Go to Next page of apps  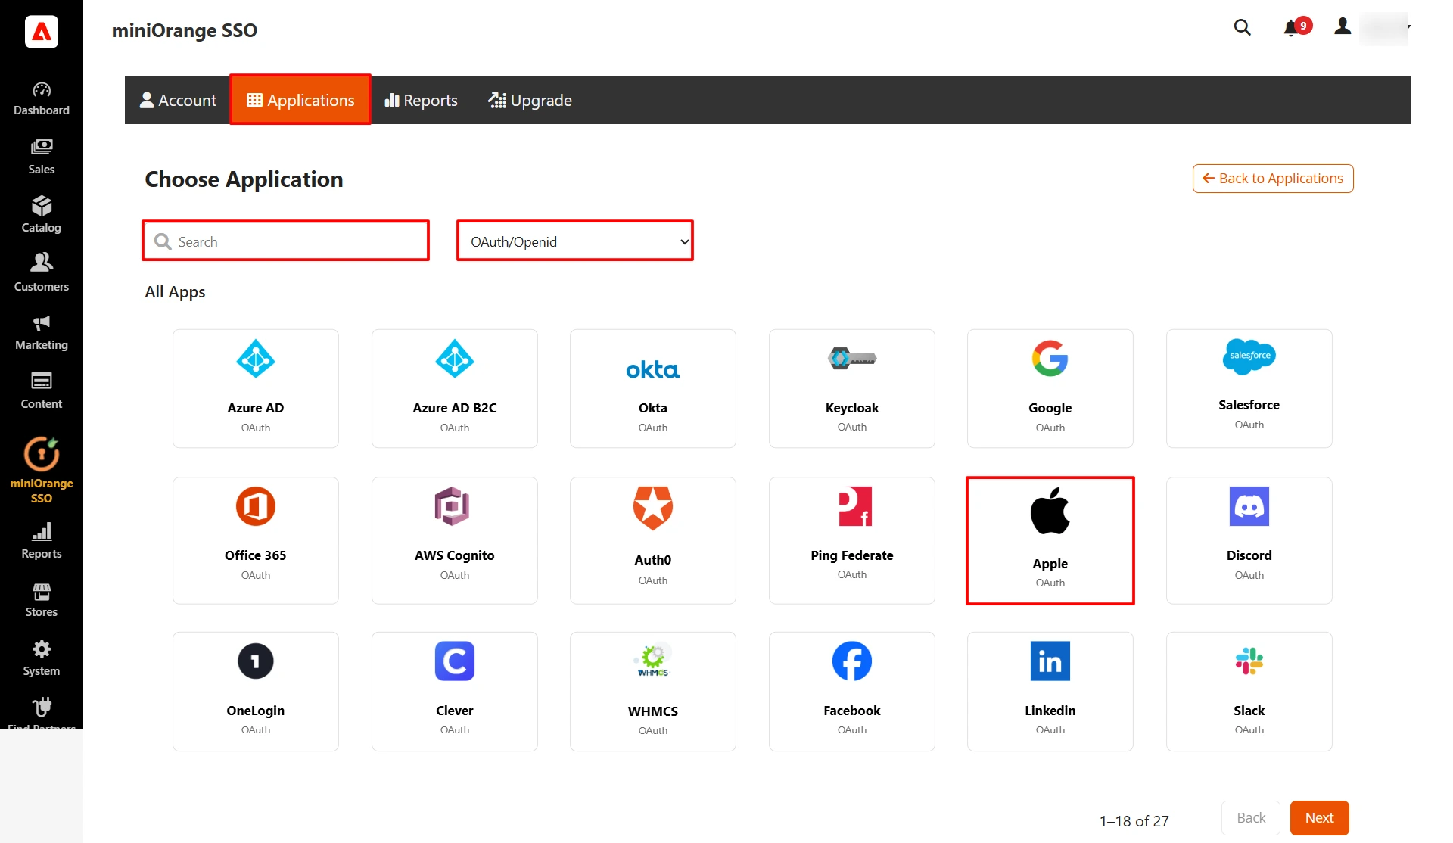coord(1319,817)
